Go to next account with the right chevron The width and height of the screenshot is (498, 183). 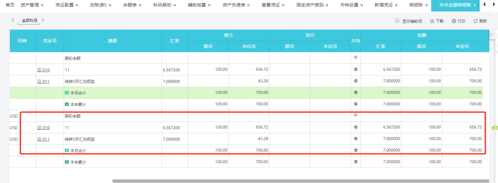coord(43,20)
